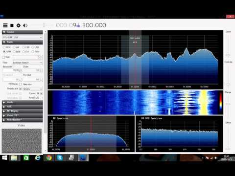Viewport: 235px width, 176px height.
Task: Launch Google Chrome from the taskbar
Action: [x=49, y=158]
